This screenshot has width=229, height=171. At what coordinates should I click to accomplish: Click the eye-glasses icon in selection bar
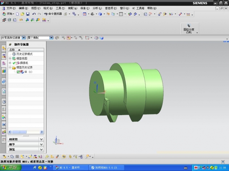(x=97, y=38)
